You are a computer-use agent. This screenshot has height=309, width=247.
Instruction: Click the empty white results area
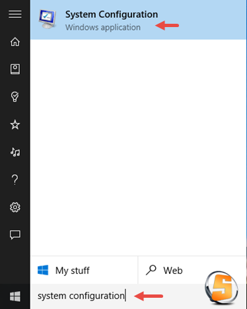[138, 147]
